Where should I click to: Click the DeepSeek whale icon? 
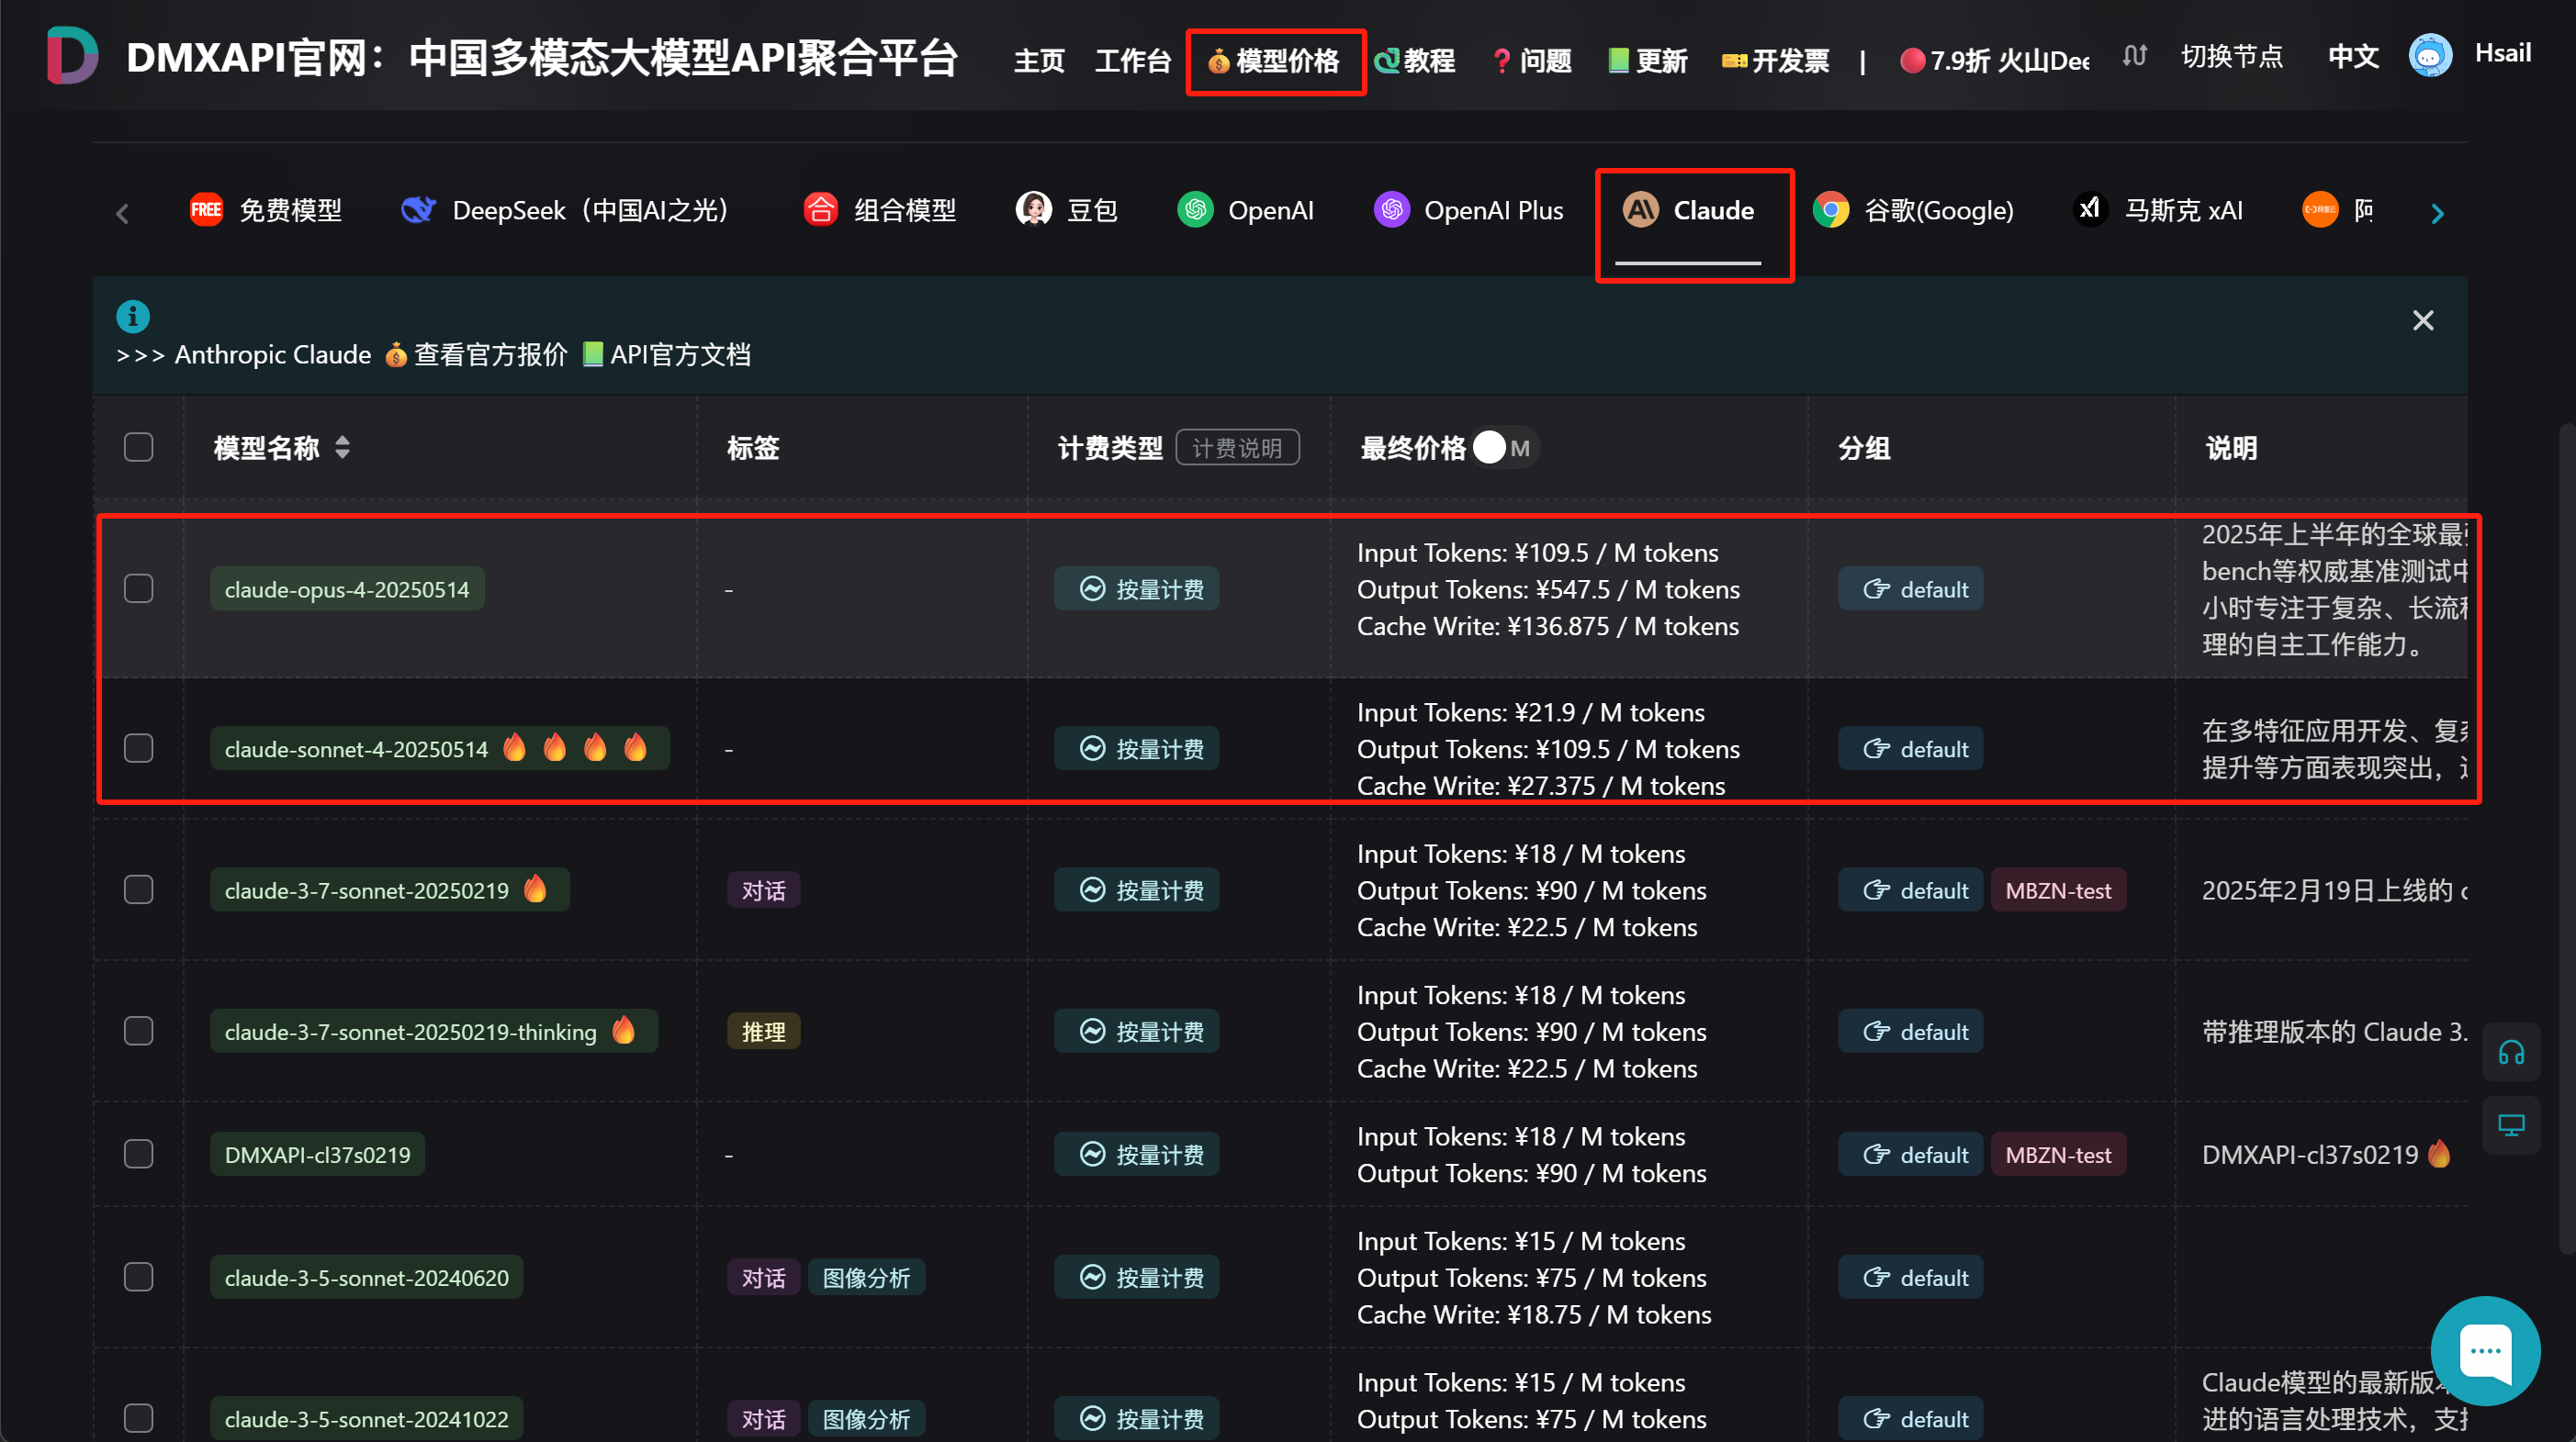[x=418, y=210]
